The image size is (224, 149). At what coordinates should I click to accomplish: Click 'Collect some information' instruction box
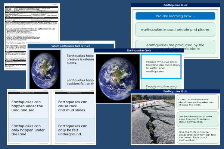coord(198,102)
